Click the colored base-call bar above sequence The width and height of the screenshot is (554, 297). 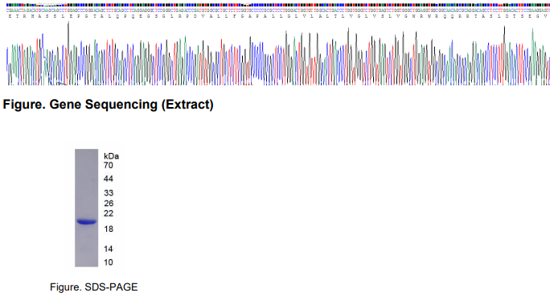click(278, 5)
